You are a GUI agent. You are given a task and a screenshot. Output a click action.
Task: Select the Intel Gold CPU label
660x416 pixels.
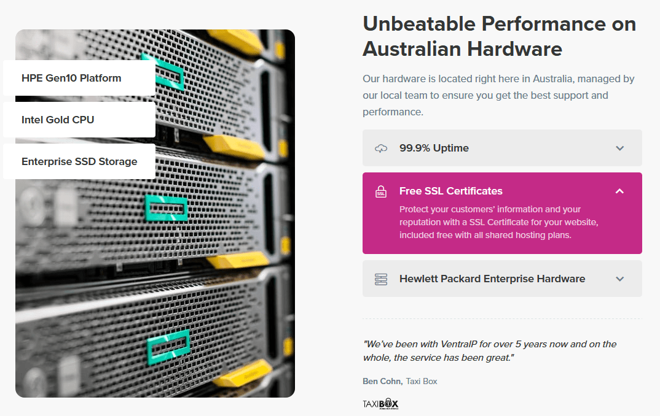tap(58, 120)
